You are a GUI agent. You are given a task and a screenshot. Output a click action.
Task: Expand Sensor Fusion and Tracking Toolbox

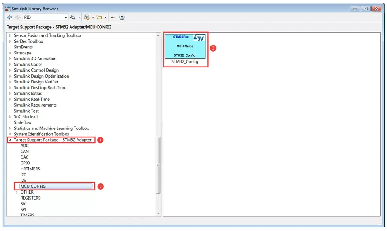10,35
